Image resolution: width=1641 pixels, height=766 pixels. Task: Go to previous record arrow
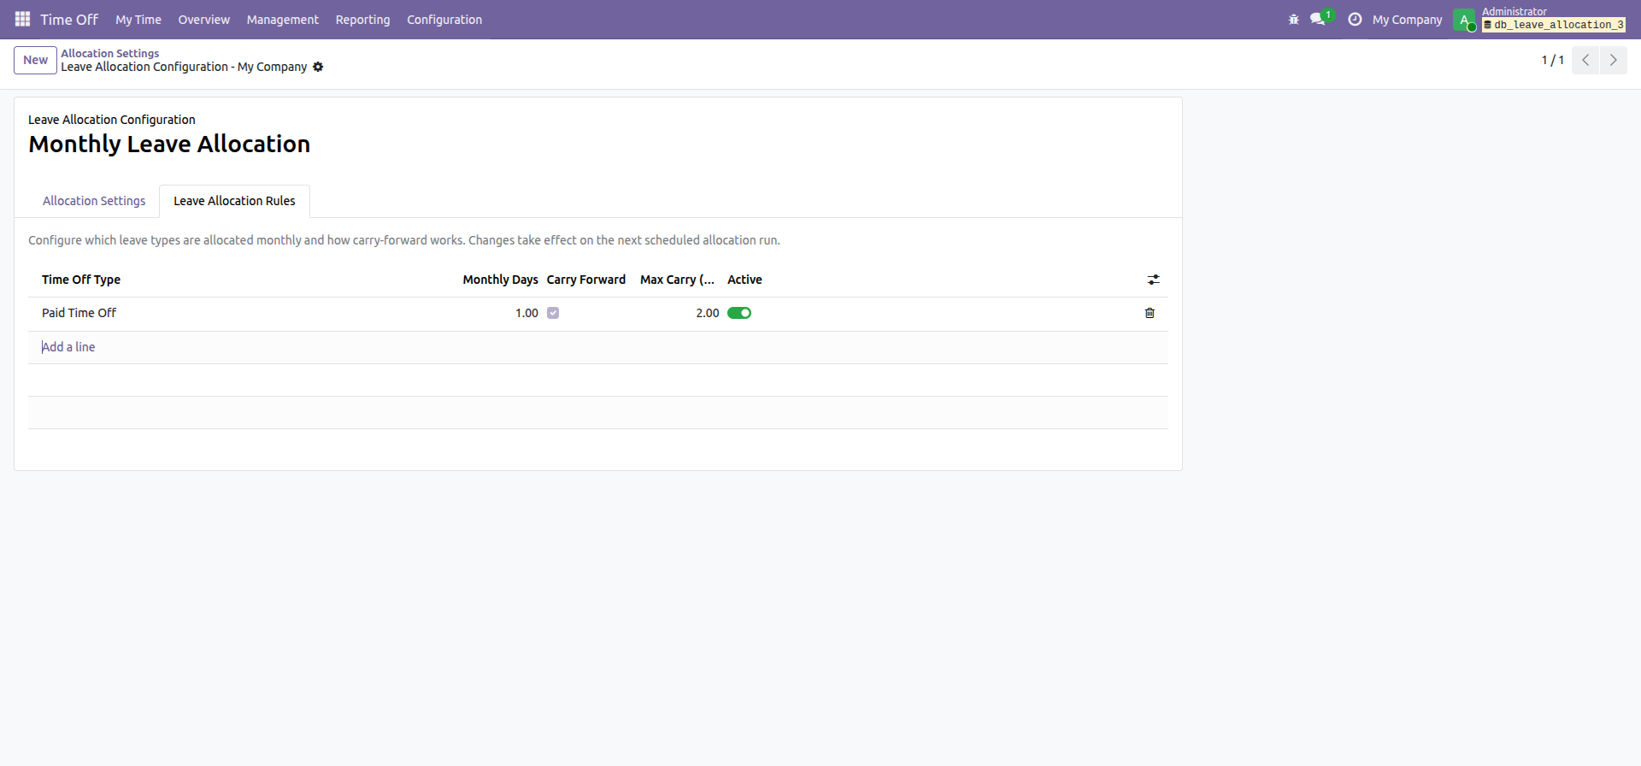(x=1585, y=60)
